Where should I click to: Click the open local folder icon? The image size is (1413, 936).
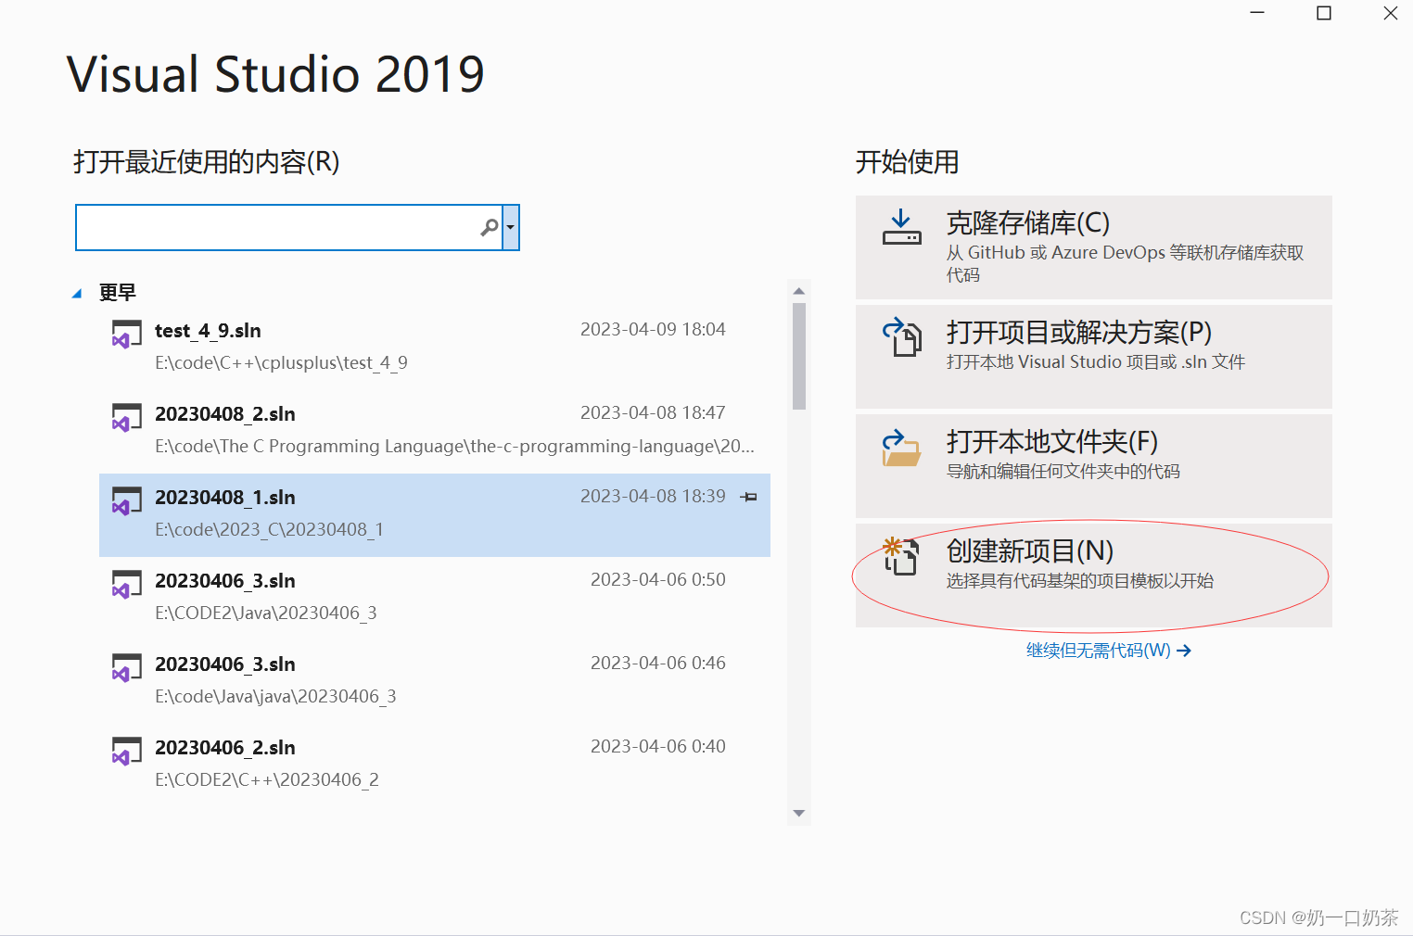[901, 447]
